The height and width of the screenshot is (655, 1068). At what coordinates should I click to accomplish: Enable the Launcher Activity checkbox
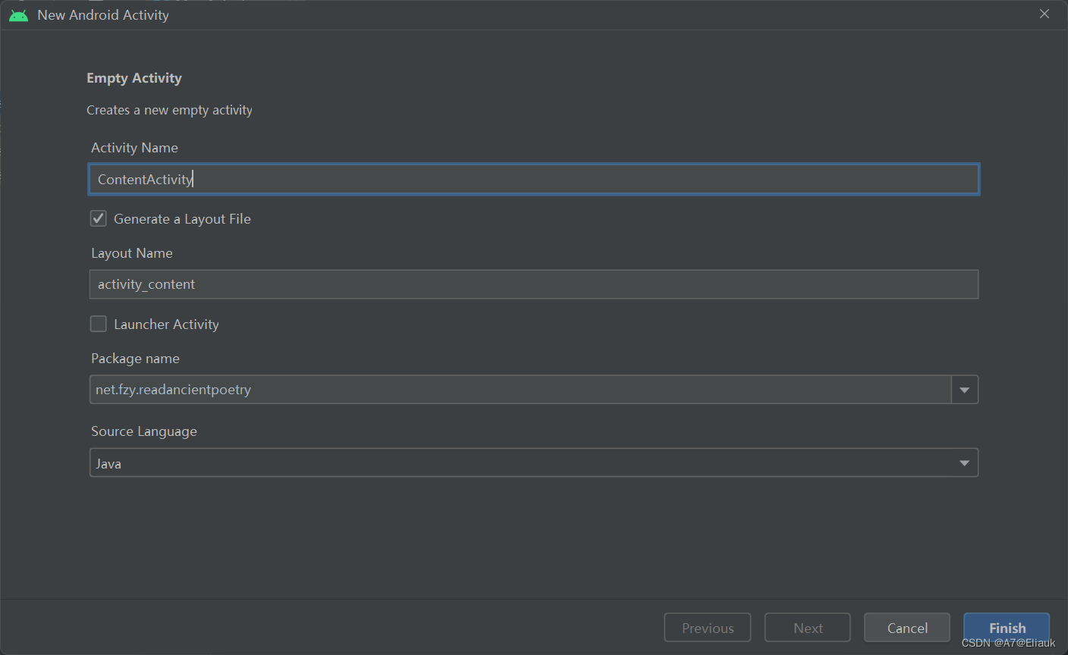[99, 324]
